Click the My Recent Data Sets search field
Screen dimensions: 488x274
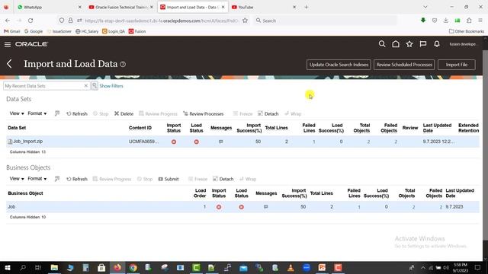pos(43,86)
